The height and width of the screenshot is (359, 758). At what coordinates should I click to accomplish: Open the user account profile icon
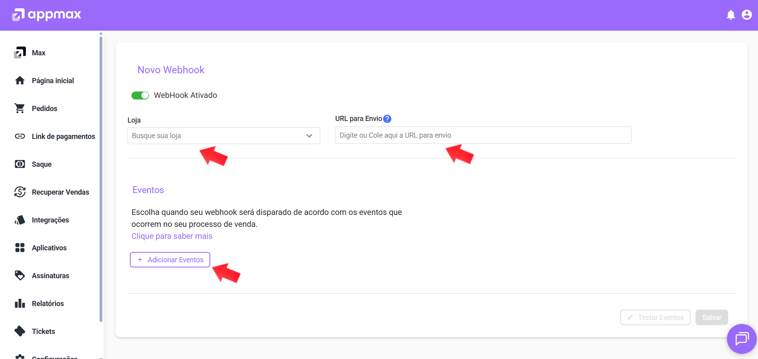[746, 15]
